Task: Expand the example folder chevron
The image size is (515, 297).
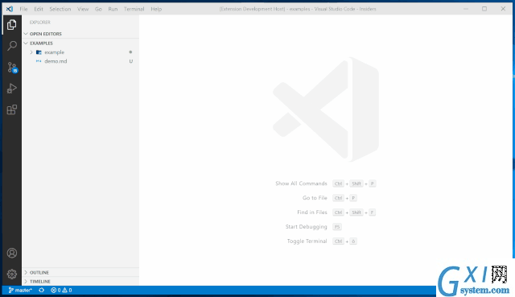Action: 31,52
